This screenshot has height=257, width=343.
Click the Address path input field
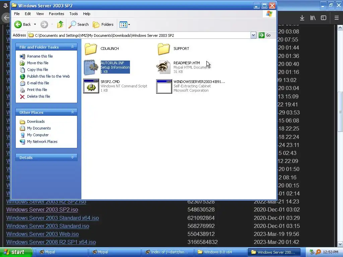[139, 35]
